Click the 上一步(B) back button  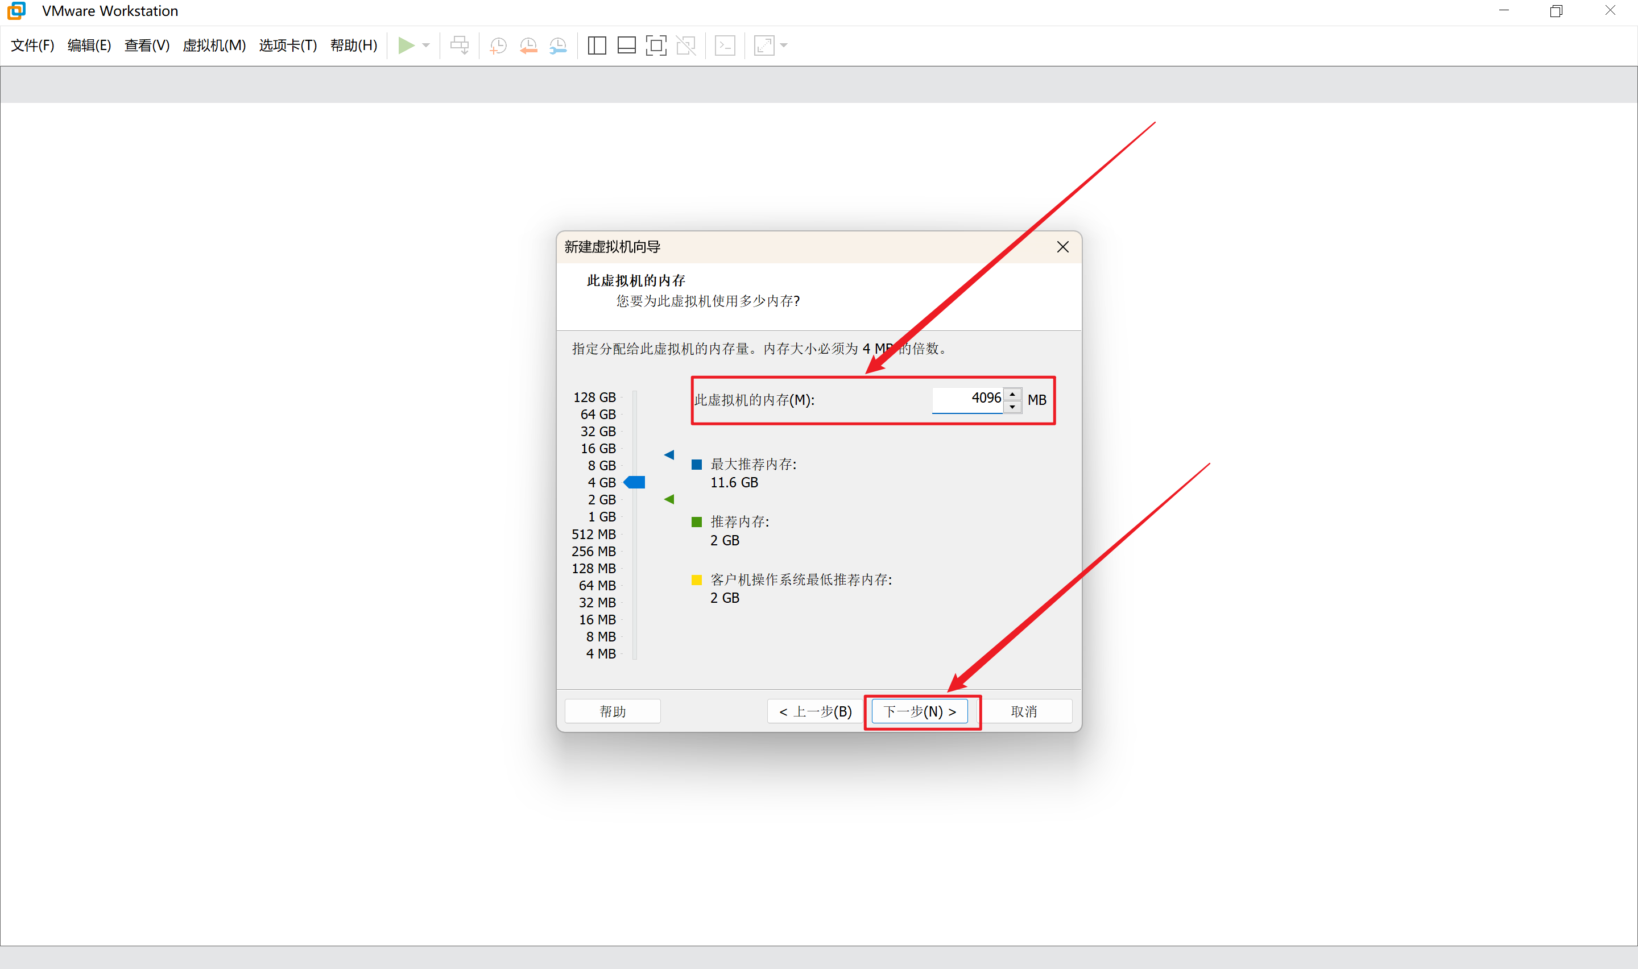tap(815, 711)
